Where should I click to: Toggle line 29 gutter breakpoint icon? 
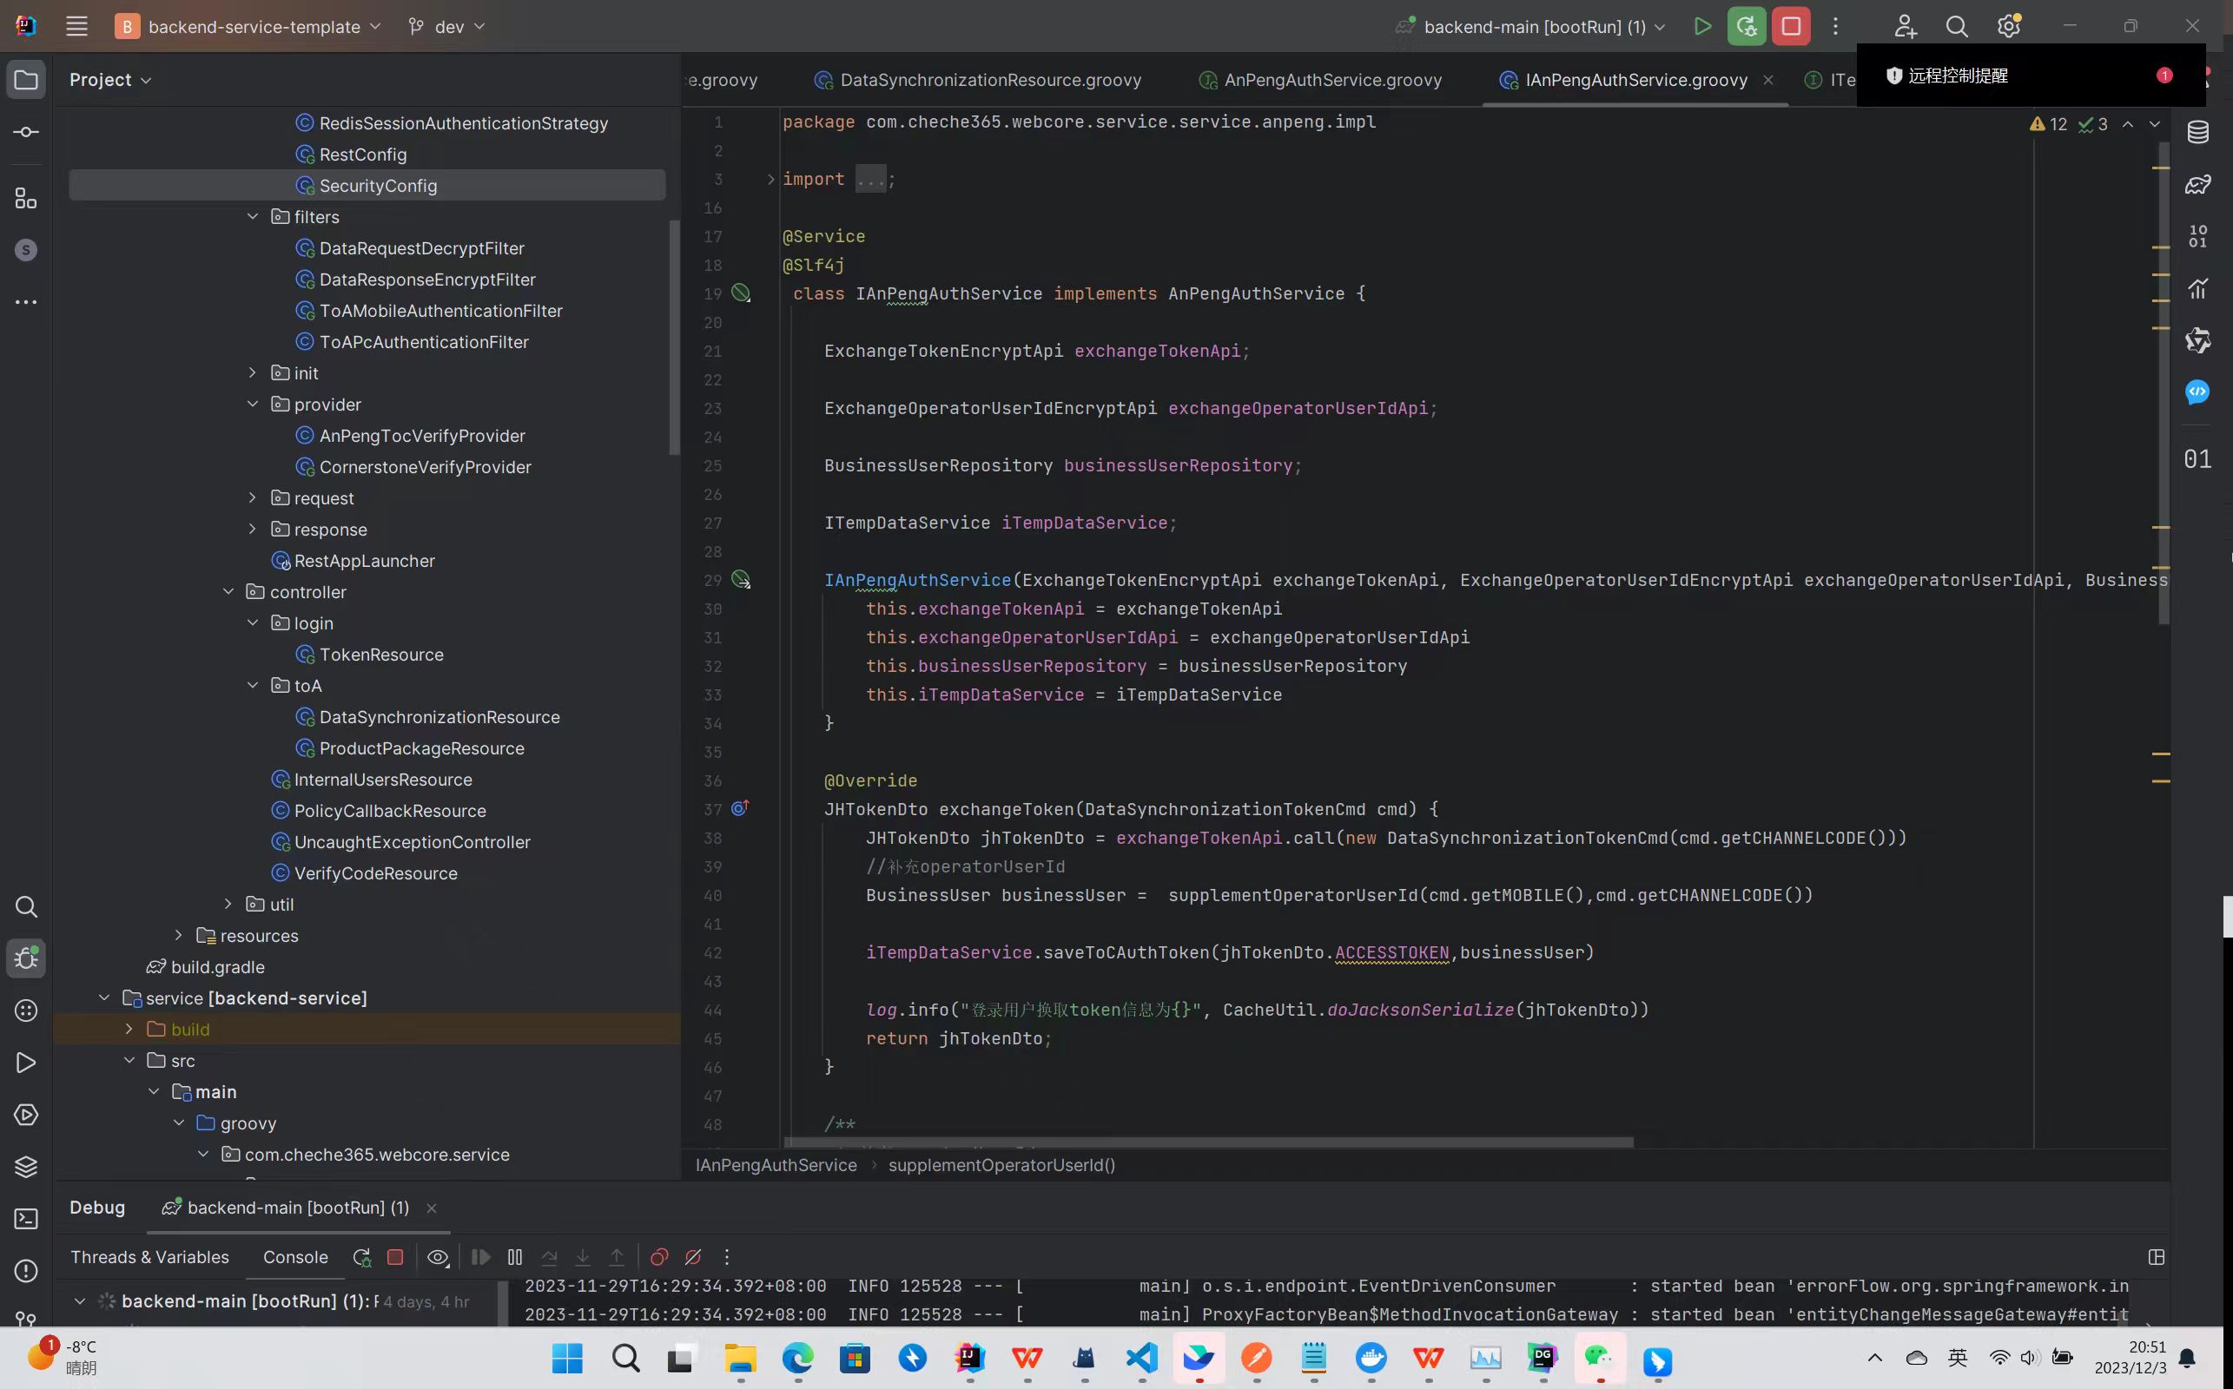point(739,577)
